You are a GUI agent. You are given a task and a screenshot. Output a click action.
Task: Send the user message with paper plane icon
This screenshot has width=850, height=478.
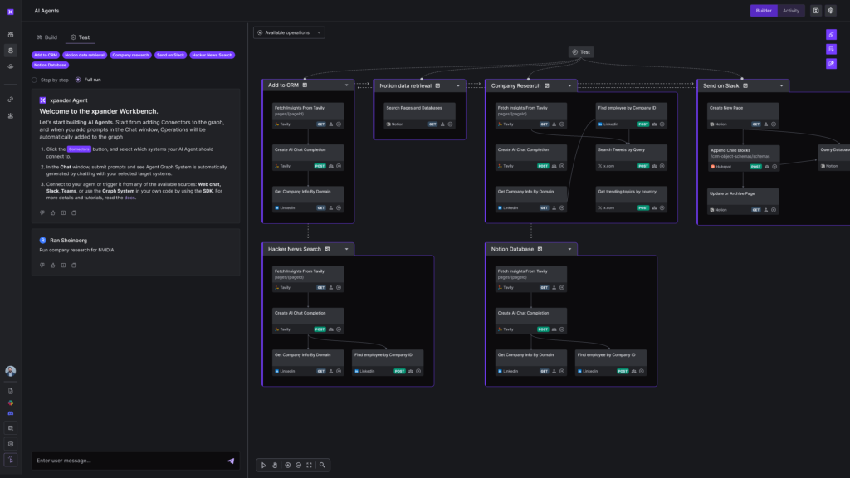(231, 461)
